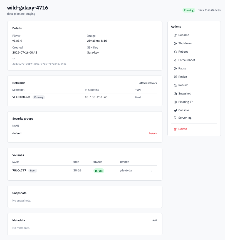Detach the default security group
Viewport: 225px width, 240px height.
click(x=153, y=134)
